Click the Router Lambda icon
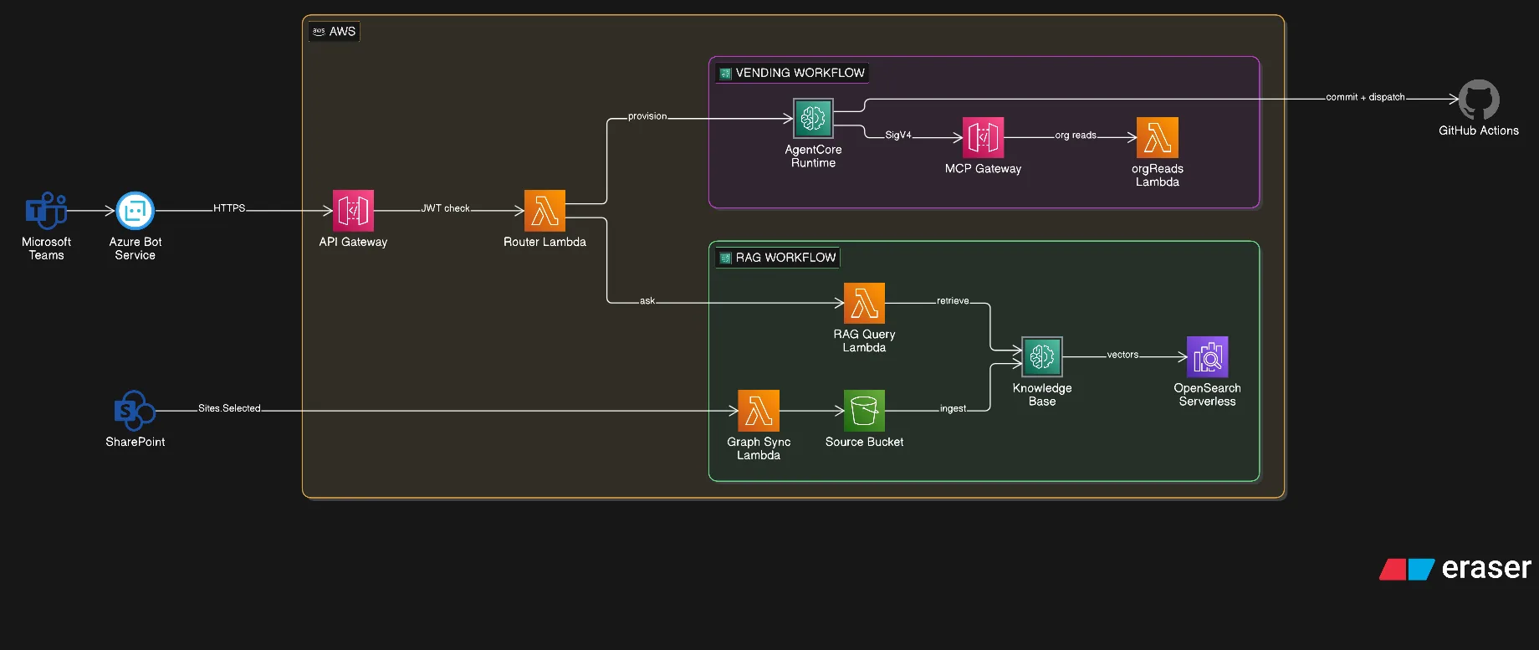The image size is (1539, 650). pyautogui.click(x=545, y=211)
